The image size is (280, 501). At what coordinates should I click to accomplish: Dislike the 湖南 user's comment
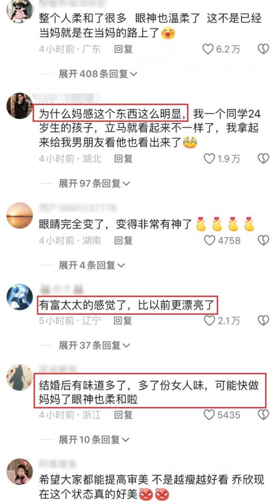click(x=263, y=240)
